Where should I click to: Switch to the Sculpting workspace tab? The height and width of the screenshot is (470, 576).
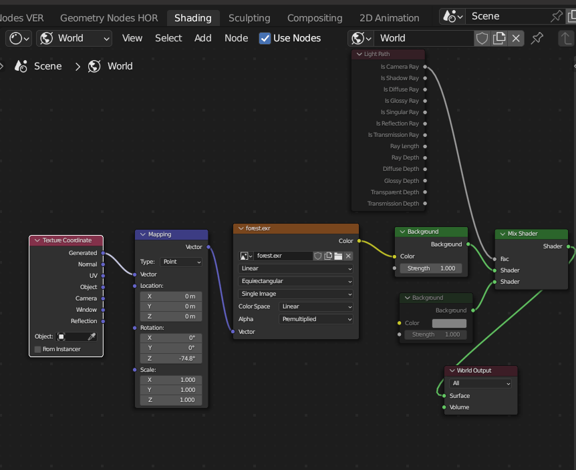pyautogui.click(x=249, y=18)
